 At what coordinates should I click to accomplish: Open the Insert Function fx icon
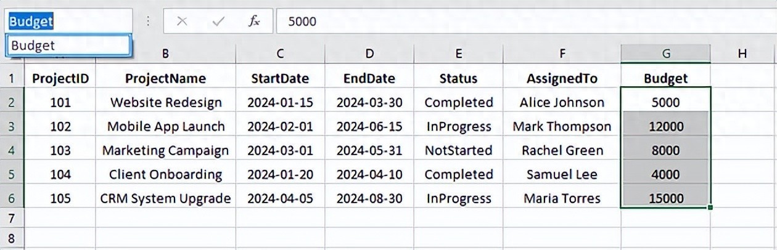click(254, 22)
